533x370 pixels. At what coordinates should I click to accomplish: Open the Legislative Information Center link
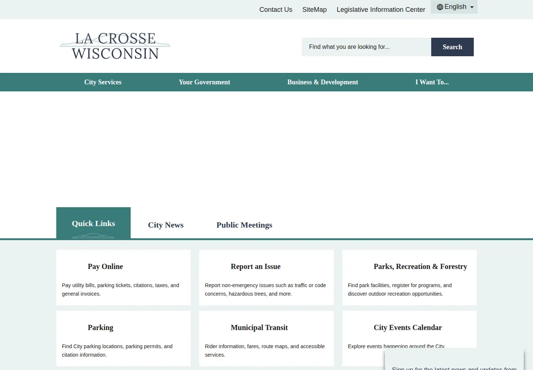tap(381, 10)
